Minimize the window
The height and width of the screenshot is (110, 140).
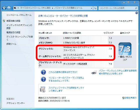124,3
